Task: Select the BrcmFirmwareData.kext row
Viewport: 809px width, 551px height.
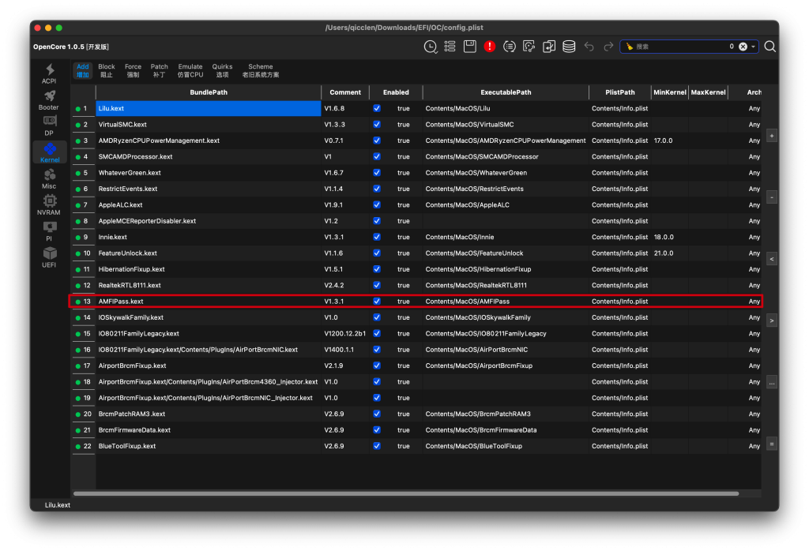Action: [416, 430]
